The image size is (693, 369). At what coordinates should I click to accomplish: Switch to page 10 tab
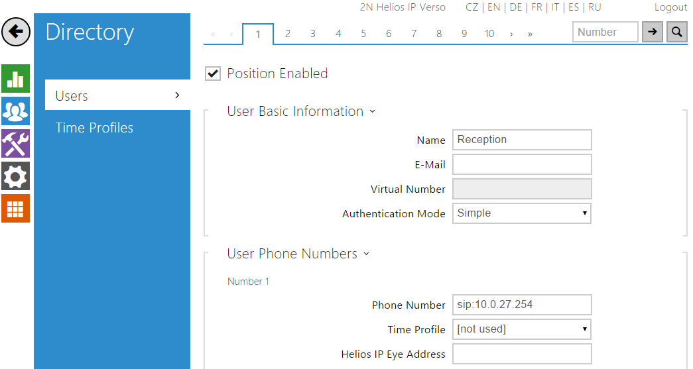[x=489, y=34]
